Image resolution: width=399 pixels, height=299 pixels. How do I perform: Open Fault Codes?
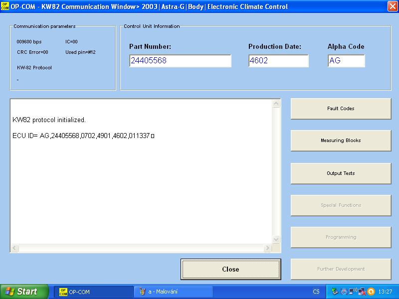pos(341,109)
